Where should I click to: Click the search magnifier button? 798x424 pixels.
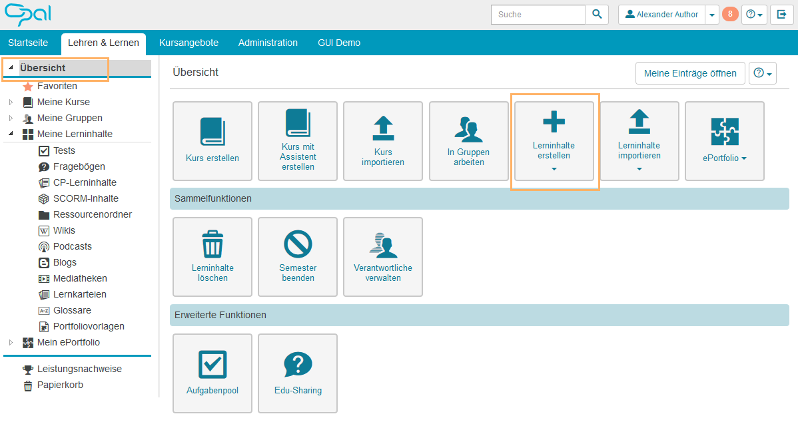point(597,15)
